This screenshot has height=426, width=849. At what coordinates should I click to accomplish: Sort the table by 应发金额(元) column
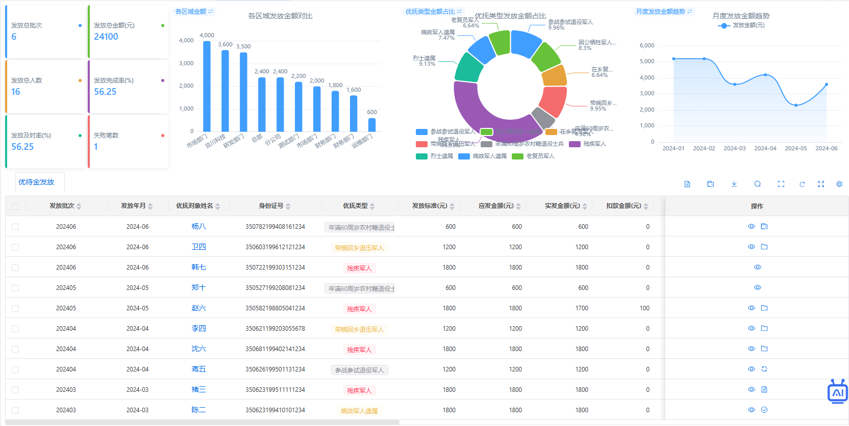pos(518,206)
